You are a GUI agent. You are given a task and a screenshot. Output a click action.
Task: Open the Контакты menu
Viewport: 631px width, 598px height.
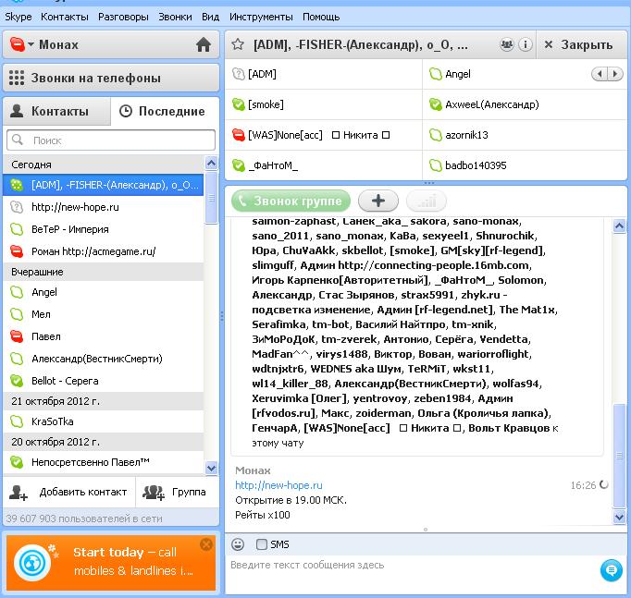click(65, 17)
